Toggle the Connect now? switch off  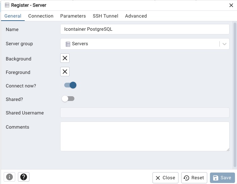(x=70, y=85)
